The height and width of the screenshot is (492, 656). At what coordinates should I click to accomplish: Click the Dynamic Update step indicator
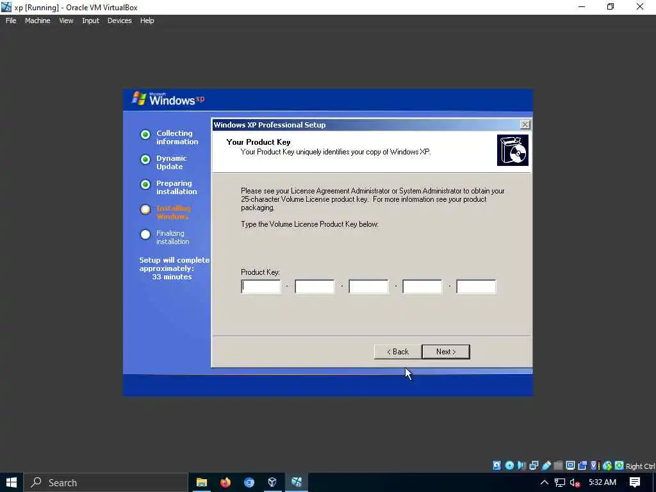click(x=145, y=160)
